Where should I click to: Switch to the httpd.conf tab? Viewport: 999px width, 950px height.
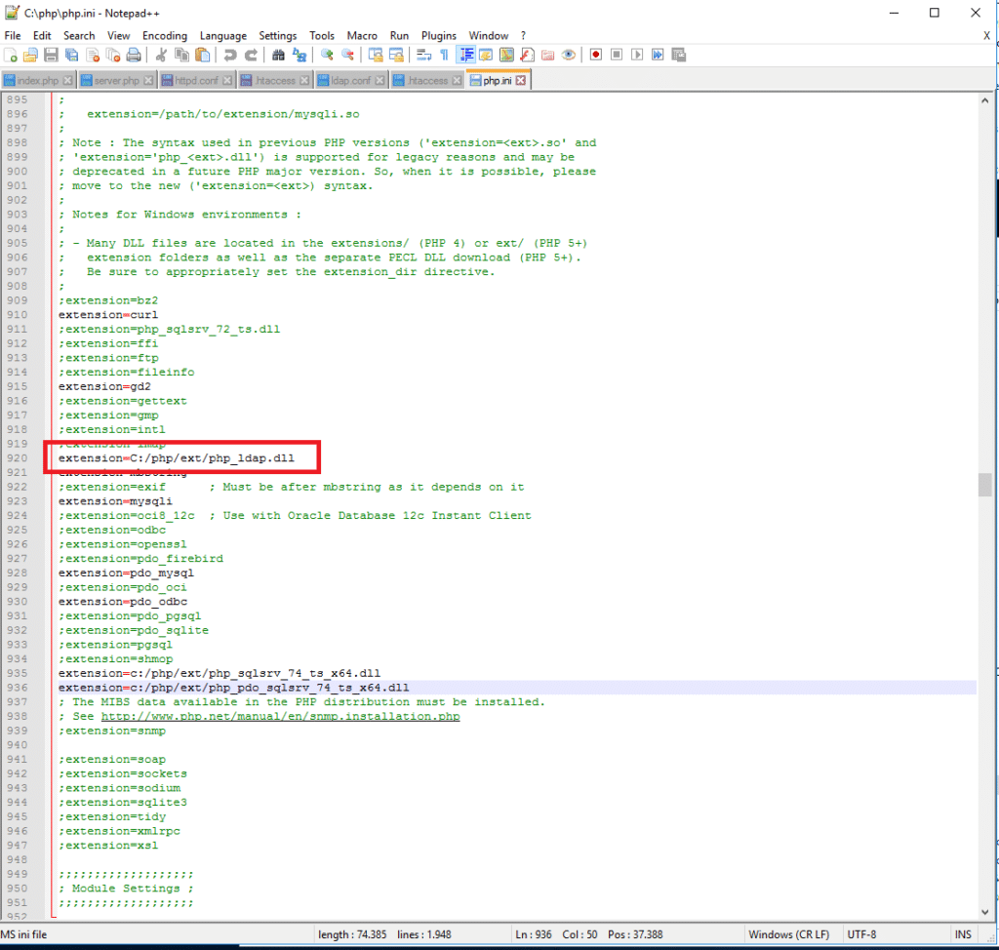pos(196,80)
